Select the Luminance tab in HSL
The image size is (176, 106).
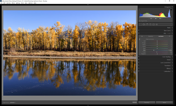161,36
